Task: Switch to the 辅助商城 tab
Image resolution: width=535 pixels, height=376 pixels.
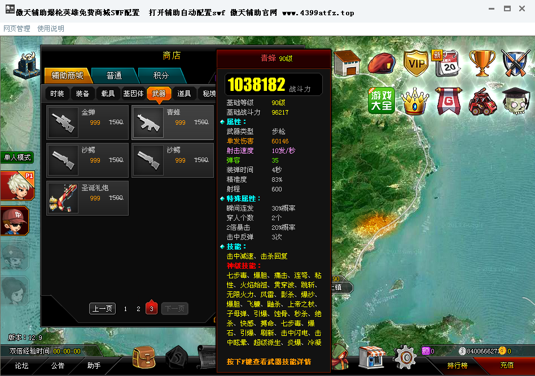Action: point(68,76)
